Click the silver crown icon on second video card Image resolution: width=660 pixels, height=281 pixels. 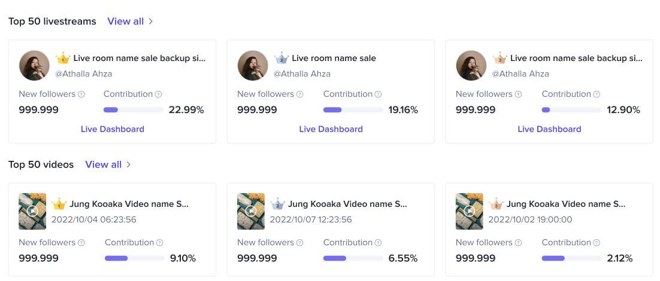(278, 204)
